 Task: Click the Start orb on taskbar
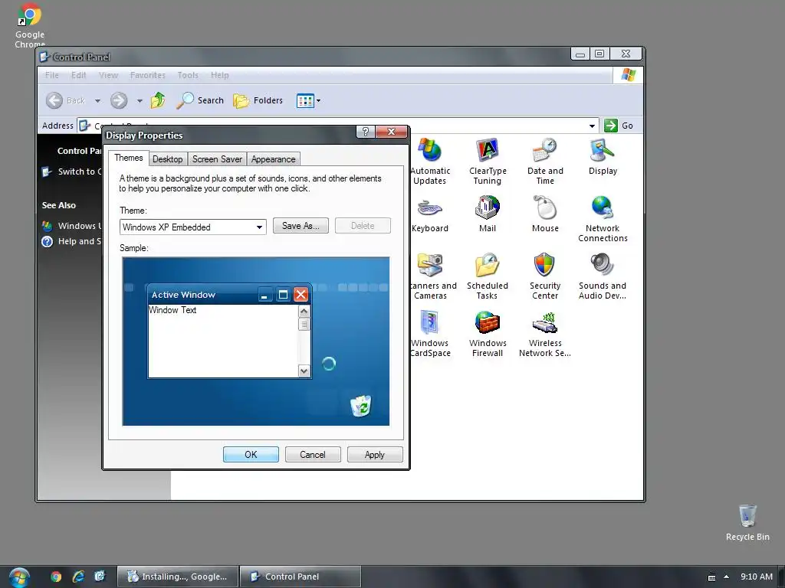pos(19,577)
